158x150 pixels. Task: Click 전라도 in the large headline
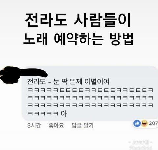(x=46, y=20)
